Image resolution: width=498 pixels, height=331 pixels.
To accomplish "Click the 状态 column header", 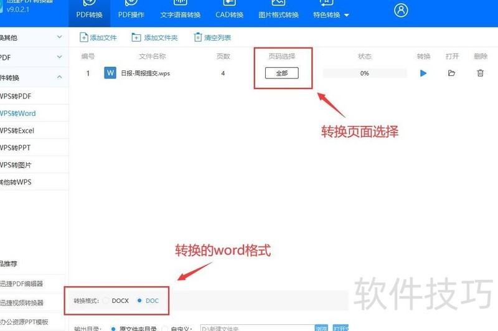I will coord(365,56).
